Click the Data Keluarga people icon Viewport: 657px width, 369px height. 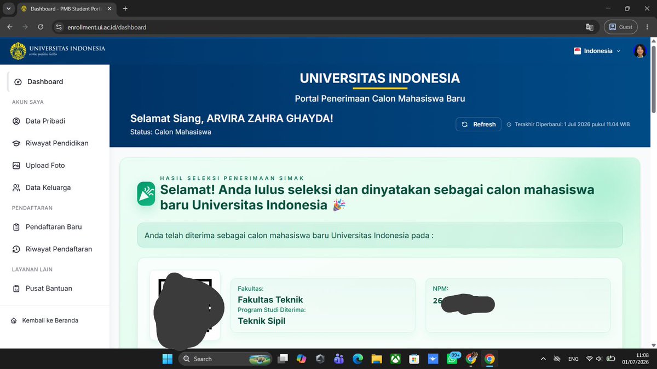point(16,188)
